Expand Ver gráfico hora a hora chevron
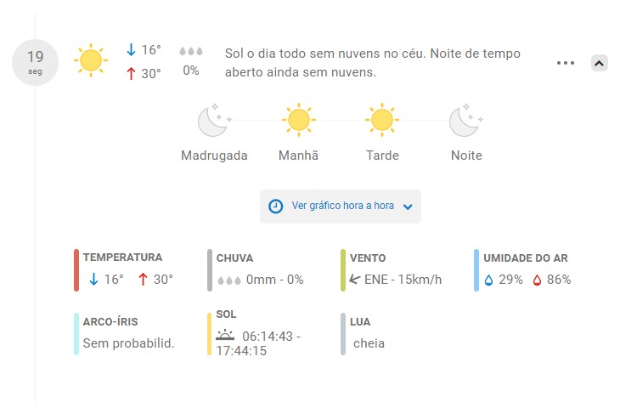The height and width of the screenshot is (402, 620). click(408, 207)
